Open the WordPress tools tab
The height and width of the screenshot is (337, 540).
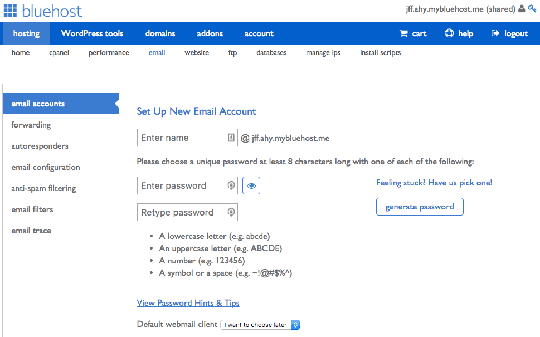point(92,33)
